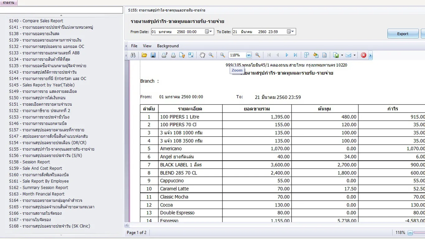Click the Save floppy disk icon
Viewport: 425px width, 239px height.
[153, 55]
